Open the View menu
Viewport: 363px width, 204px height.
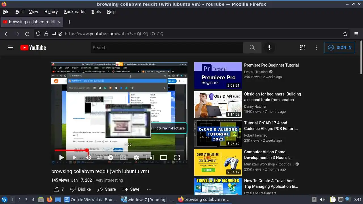pyautogui.click(x=33, y=12)
